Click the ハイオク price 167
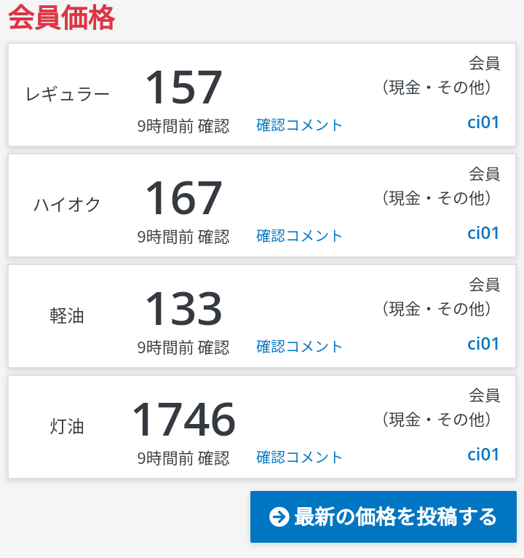The width and height of the screenshot is (524, 558). (184, 198)
